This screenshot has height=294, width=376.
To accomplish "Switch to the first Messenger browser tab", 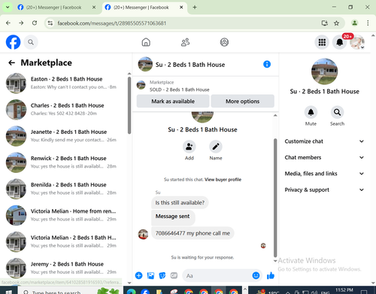I will pyautogui.click(x=56, y=8).
